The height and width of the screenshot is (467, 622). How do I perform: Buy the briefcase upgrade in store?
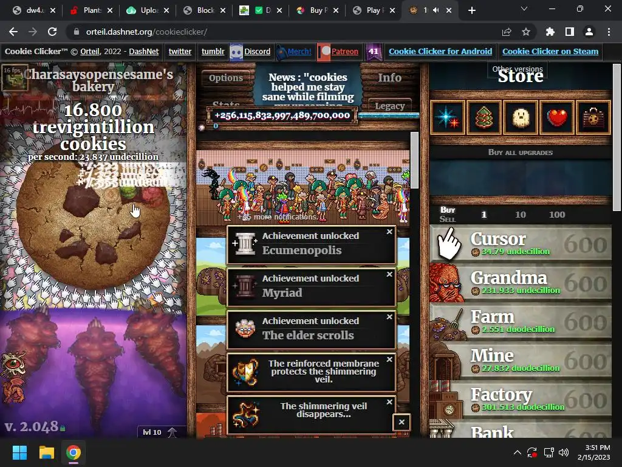(593, 117)
